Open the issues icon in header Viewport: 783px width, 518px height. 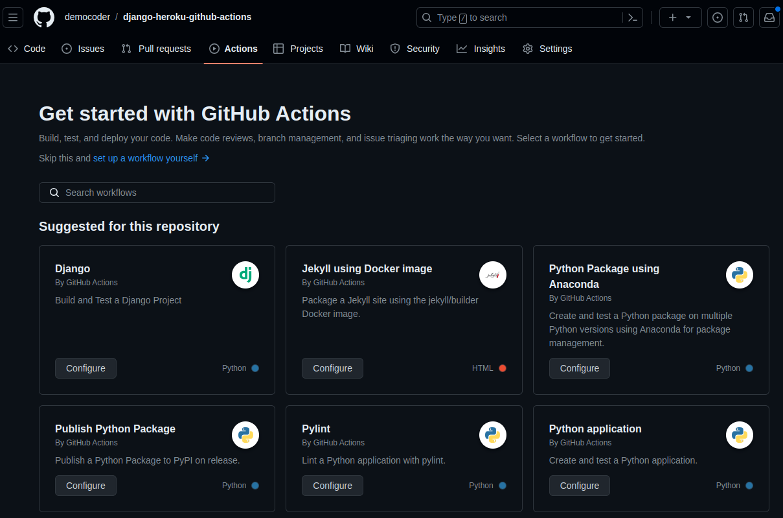[x=717, y=18]
